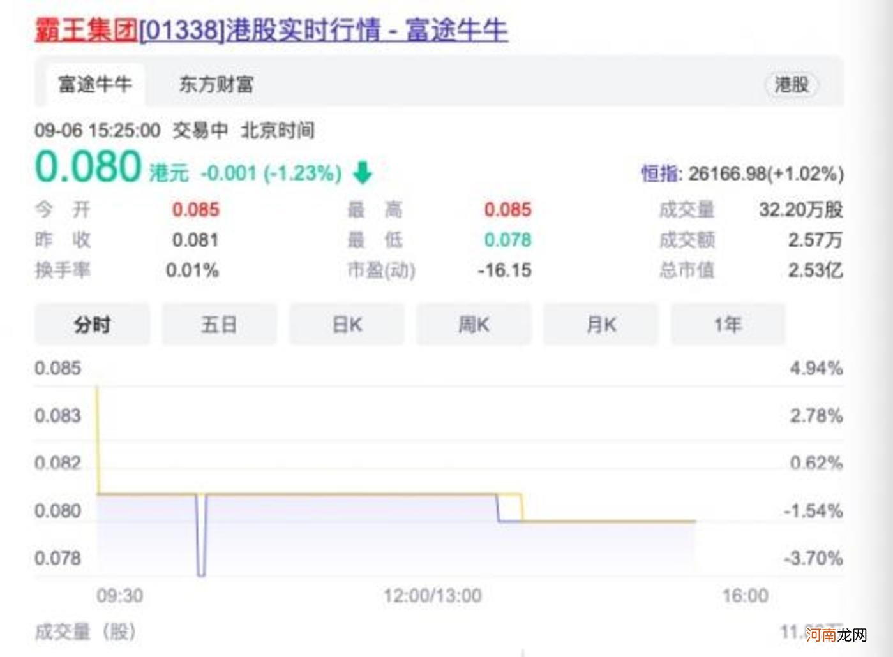This screenshot has height=657, width=893.
Task: Click the 北京时间 label
Action: pyautogui.click(x=278, y=131)
